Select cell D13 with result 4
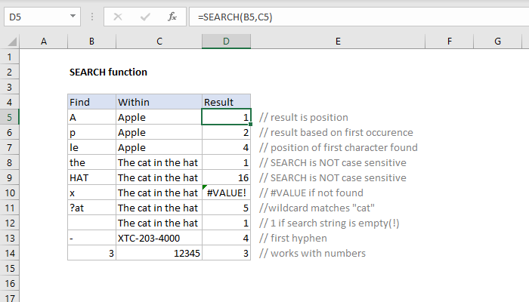This screenshot has width=529, height=302. (x=226, y=238)
